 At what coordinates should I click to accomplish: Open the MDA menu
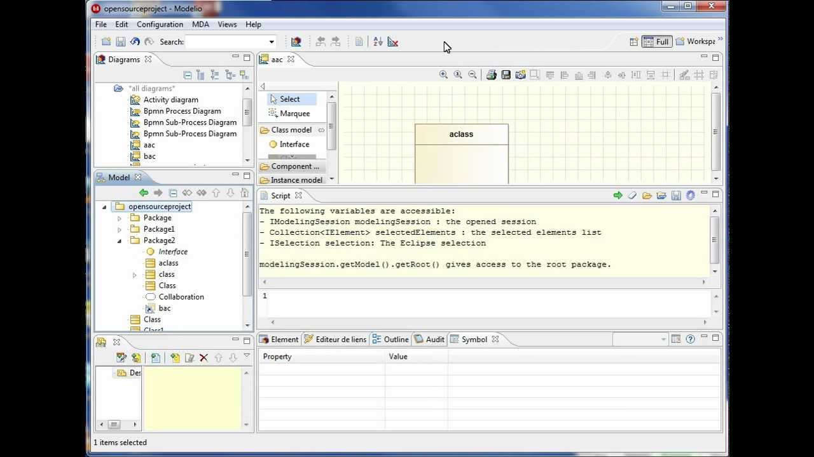click(200, 24)
